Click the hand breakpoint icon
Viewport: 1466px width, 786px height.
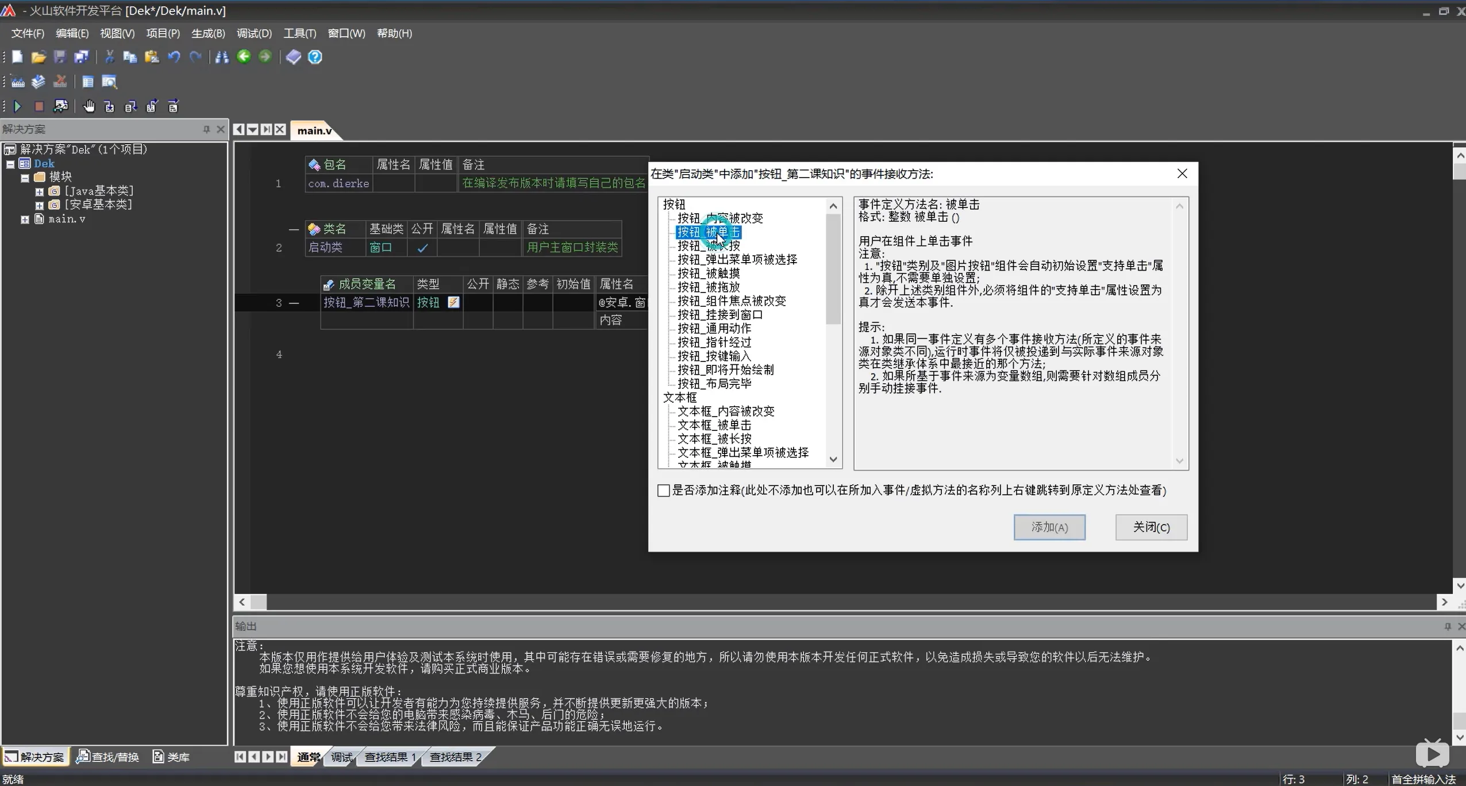click(x=89, y=106)
